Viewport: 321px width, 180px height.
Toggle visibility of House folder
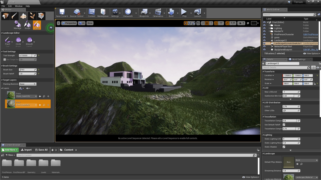click(x=264, y=25)
